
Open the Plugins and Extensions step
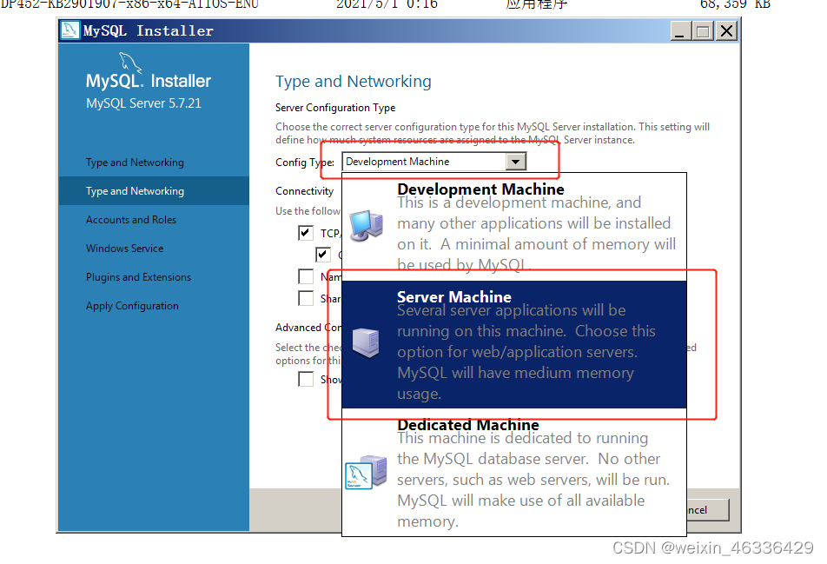(x=139, y=277)
